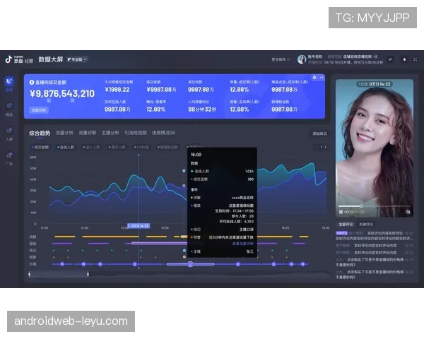Click the video progress slider knob
Screen dimensions: 424x339
click(x=361, y=206)
